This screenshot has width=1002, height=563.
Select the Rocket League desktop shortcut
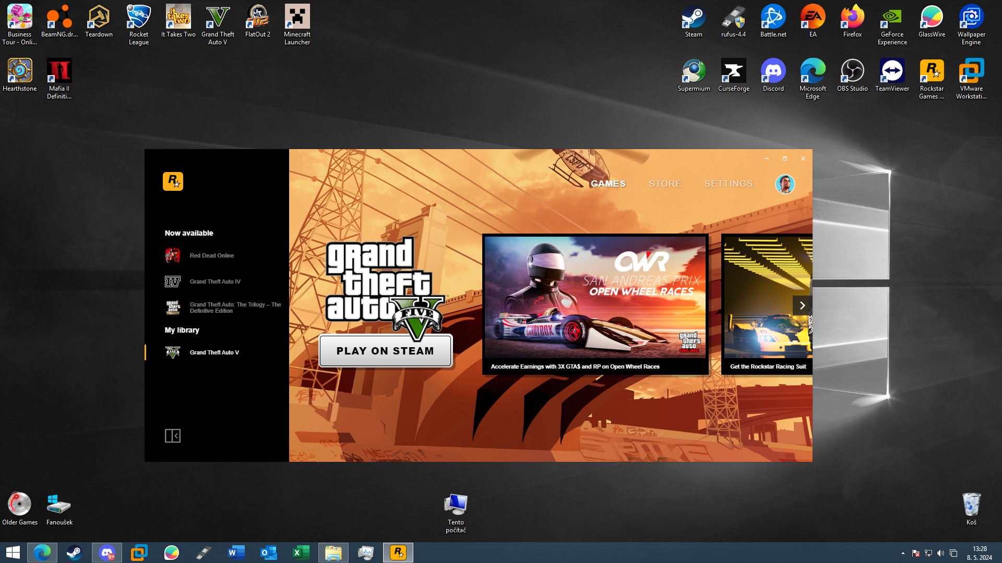tap(139, 25)
